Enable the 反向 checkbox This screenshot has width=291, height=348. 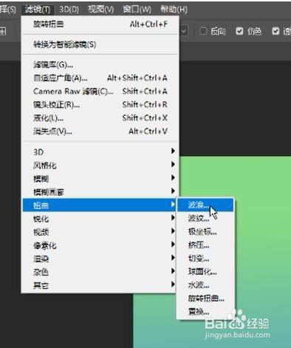pos(203,31)
